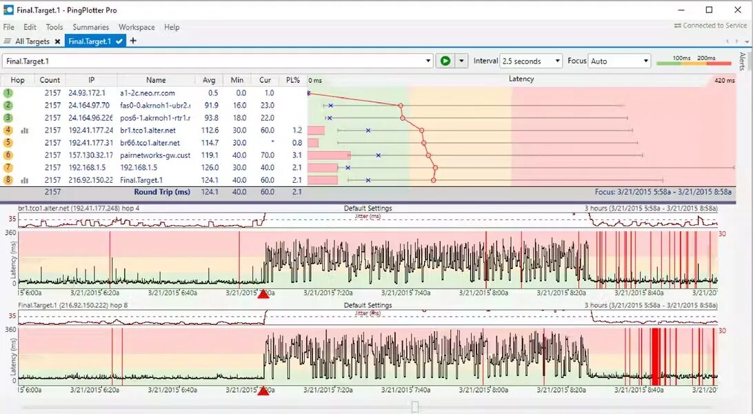The image size is (753, 414).
Task: Select a1-2c.neo.rr.com hop name
Action: [x=148, y=93]
